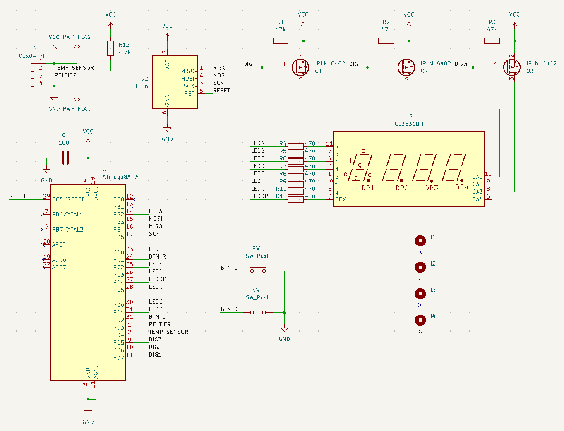Click the R7 resistor on the LEDD line

pos(295,169)
